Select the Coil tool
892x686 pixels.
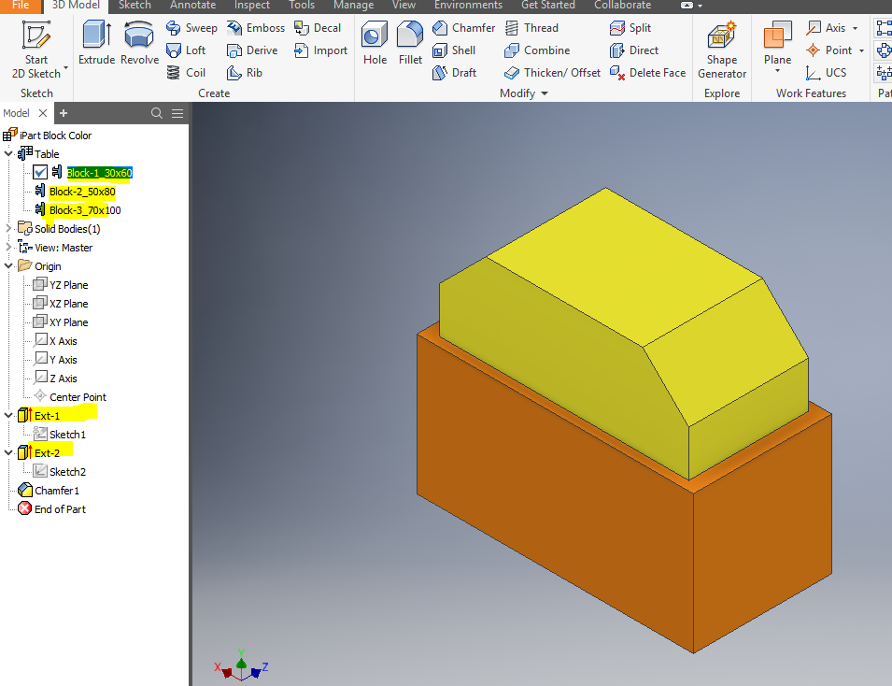click(186, 72)
